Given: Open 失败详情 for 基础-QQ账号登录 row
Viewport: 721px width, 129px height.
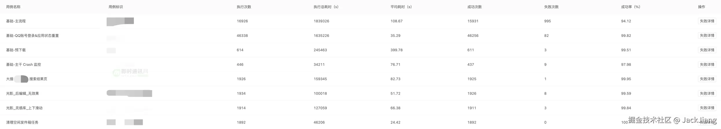Looking at the screenshot, I should tap(707, 35).
